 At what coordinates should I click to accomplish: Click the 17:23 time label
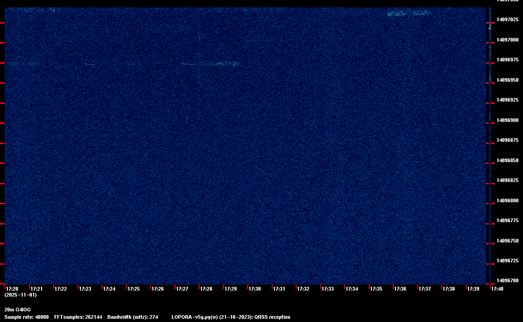(x=85, y=289)
